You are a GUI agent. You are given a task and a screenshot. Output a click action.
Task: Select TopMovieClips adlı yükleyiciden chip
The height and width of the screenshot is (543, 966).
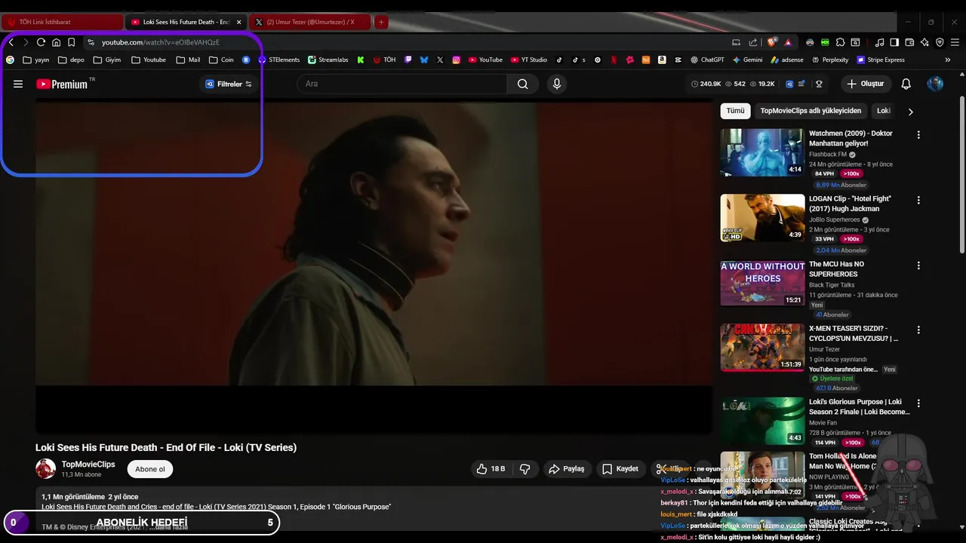pyautogui.click(x=811, y=111)
